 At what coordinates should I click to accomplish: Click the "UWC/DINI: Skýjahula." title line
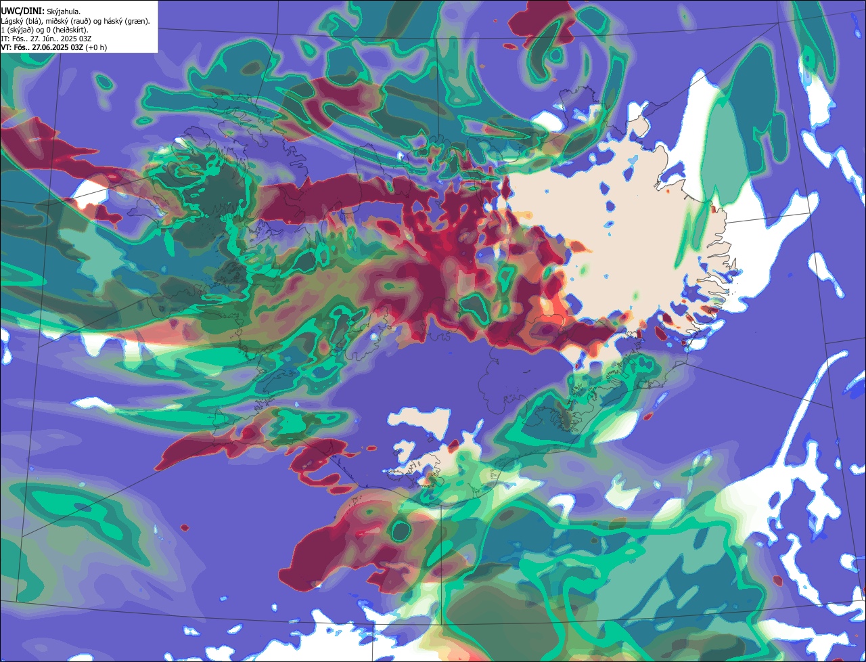click(x=41, y=12)
